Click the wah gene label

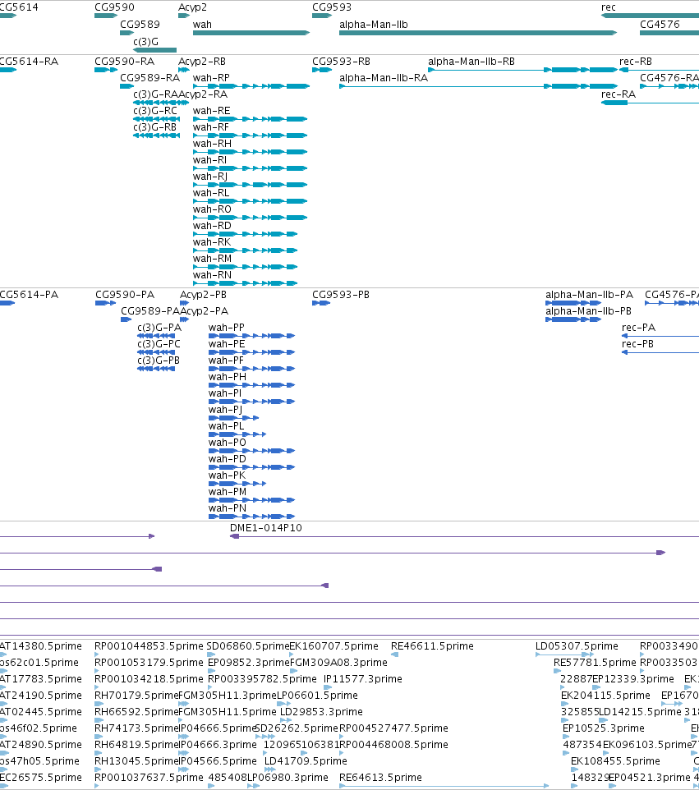coord(202,25)
